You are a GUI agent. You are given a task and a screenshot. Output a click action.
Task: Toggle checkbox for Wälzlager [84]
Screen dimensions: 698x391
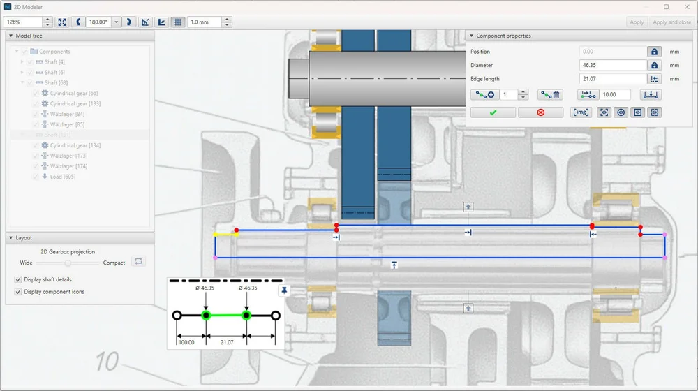(x=36, y=114)
